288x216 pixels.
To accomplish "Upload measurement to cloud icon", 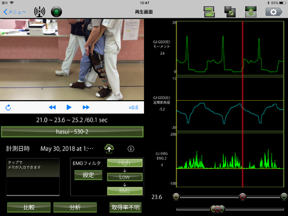I will pos(109,149).
